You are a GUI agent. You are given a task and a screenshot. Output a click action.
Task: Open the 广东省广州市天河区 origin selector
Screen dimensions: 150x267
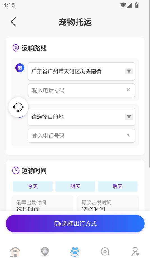click(x=82, y=71)
